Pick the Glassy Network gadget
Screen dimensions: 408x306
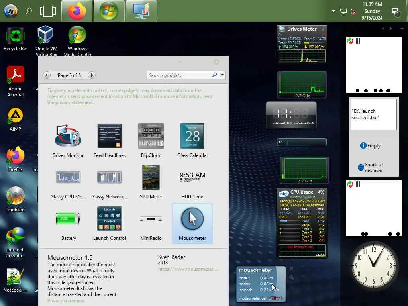pos(109,182)
